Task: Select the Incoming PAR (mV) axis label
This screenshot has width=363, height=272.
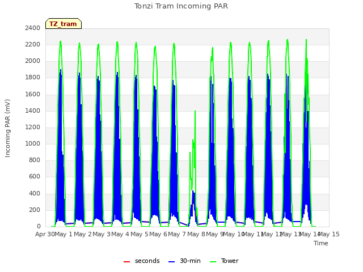Action: 7,129
